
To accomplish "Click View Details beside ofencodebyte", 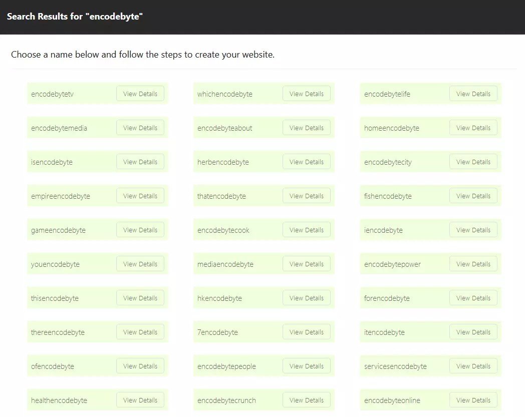I will [140, 366].
